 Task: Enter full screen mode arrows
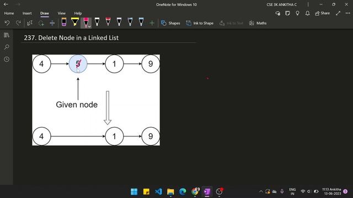tap(338, 13)
